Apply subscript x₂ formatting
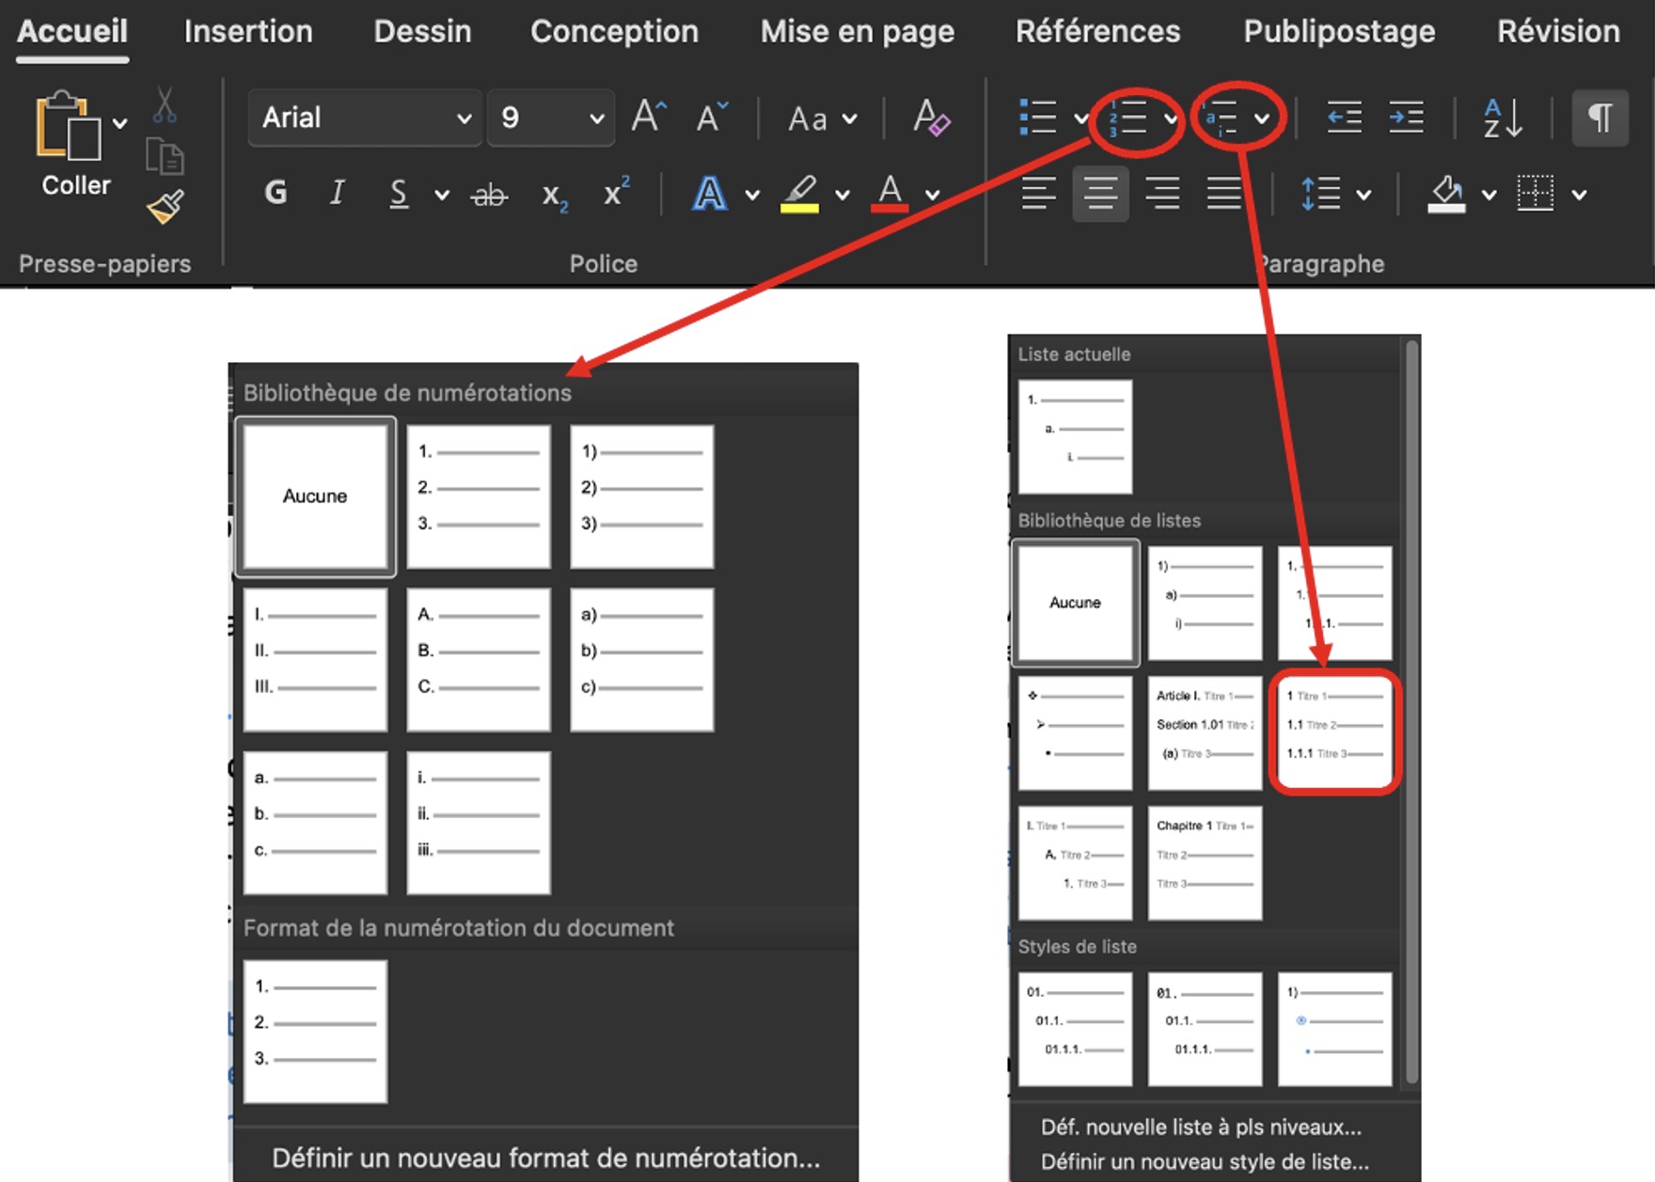This screenshot has width=1655, height=1182. tap(555, 195)
